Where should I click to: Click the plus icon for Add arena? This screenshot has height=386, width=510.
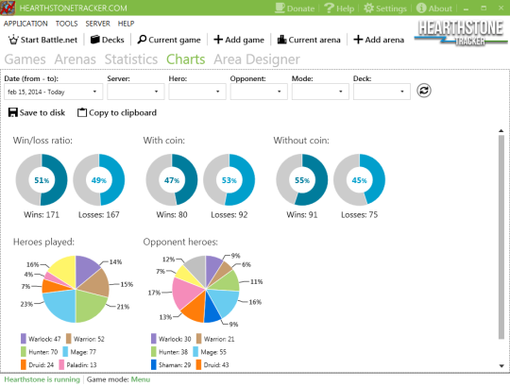point(358,40)
